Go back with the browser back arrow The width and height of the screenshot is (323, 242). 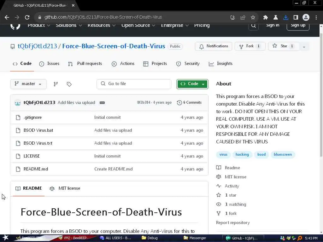(x=7, y=17)
